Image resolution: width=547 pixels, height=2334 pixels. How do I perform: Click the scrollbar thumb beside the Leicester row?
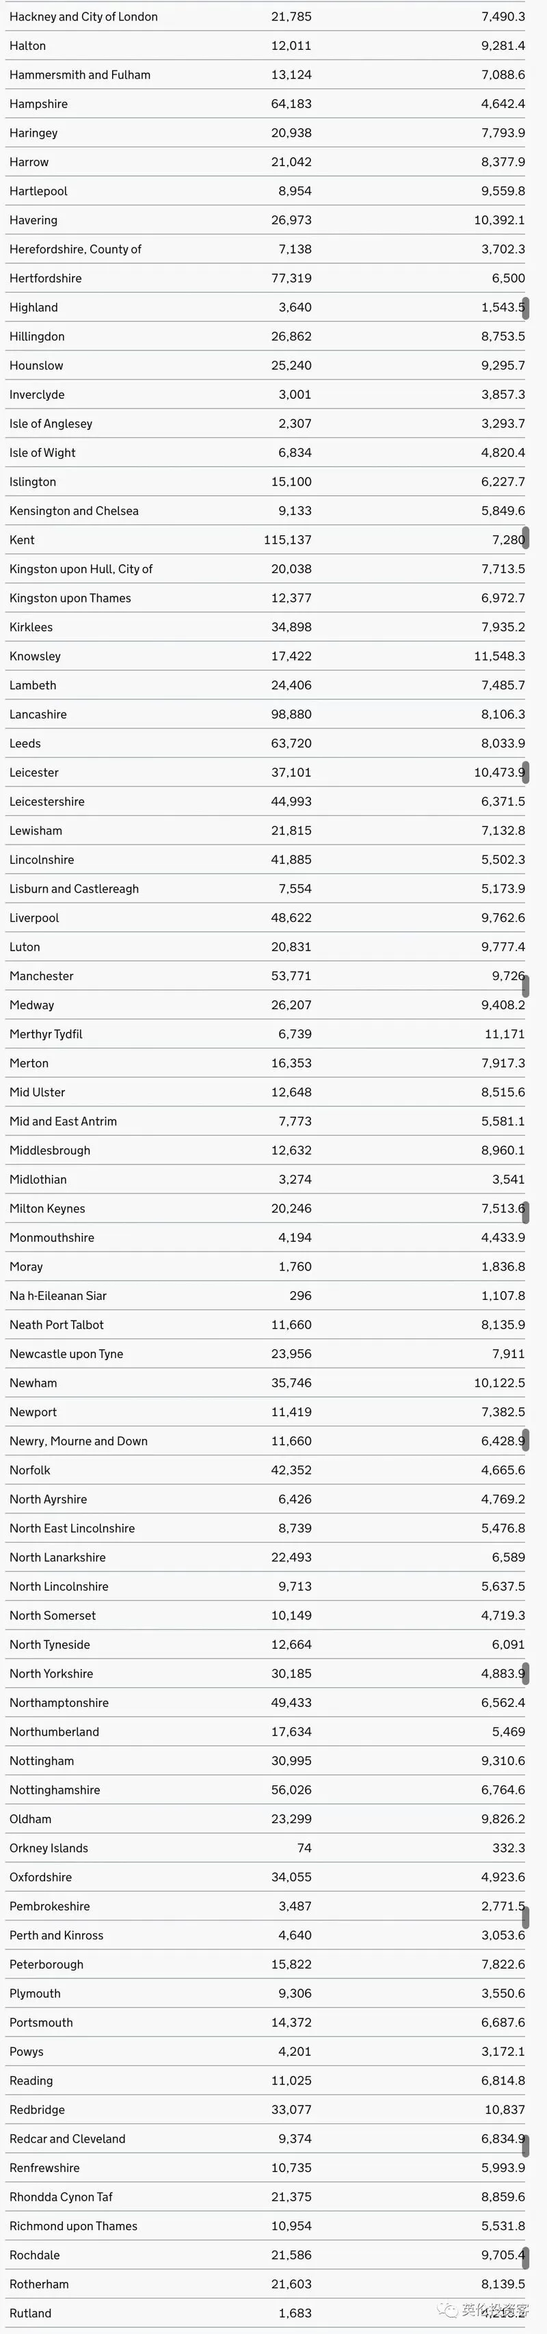click(525, 772)
